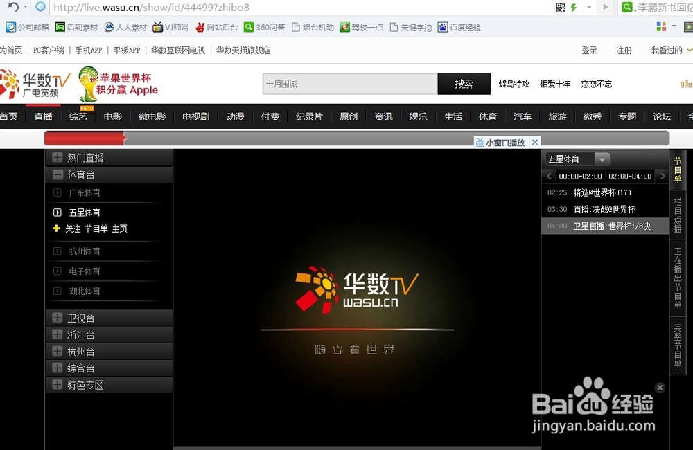Screen dimensions: 693x450
Task: Go to next time slot arrow
Action: click(x=662, y=177)
